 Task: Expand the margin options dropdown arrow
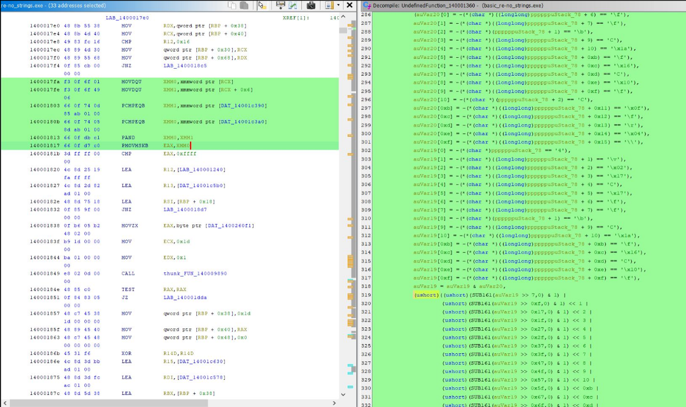point(338,5)
